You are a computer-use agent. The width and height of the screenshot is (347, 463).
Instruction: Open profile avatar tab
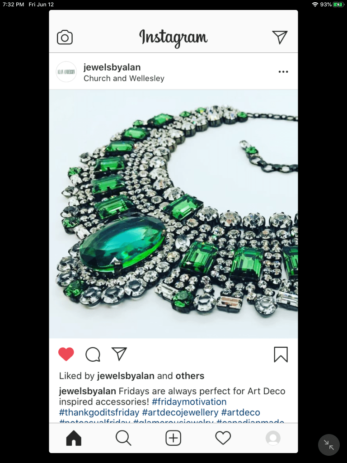(x=273, y=438)
